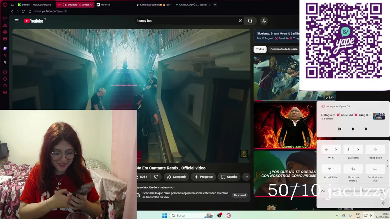Open the Accesibilidad quick setting
The height and width of the screenshot is (219, 390).
click(x=331, y=169)
